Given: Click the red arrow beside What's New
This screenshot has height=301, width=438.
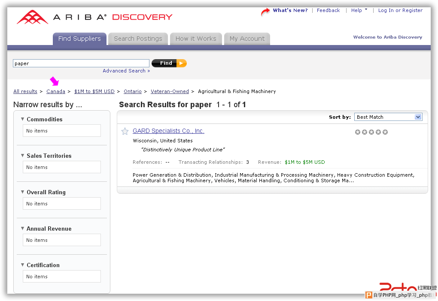Looking at the screenshot, I should coord(265,12).
